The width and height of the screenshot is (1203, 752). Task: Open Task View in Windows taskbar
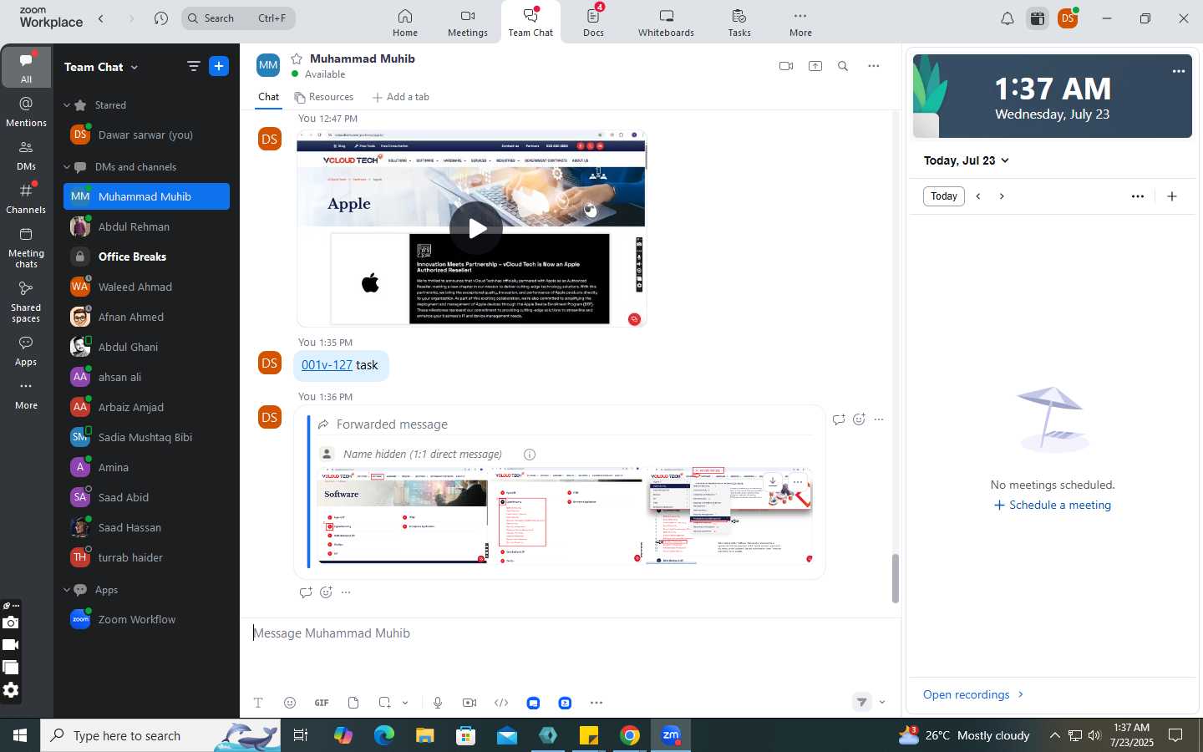(301, 735)
